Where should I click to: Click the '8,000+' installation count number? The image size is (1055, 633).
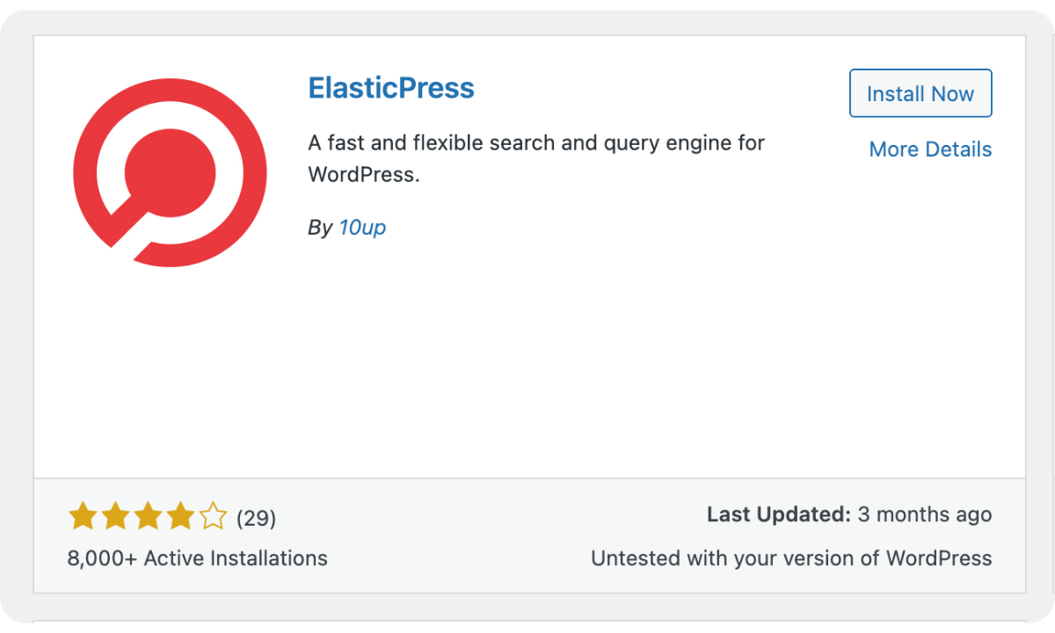(102, 558)
